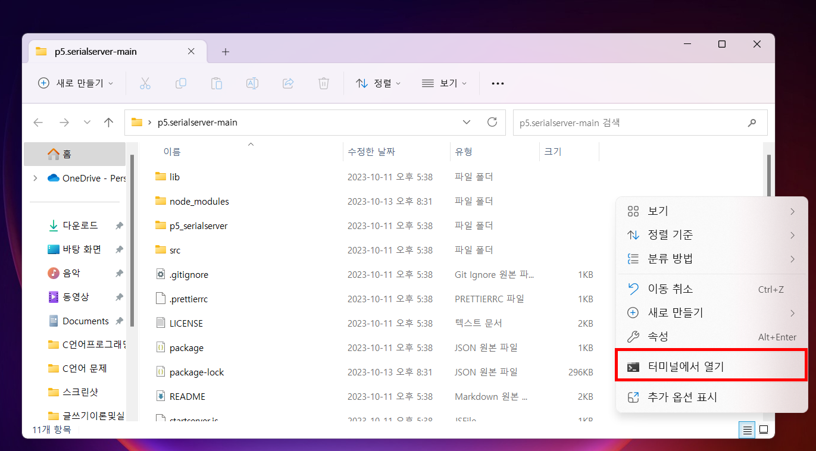Open 새로 만들기 submenu in context menu
The height and width of the screenshot is (451, 816).
pyautogui.click(x=712, y=313)
